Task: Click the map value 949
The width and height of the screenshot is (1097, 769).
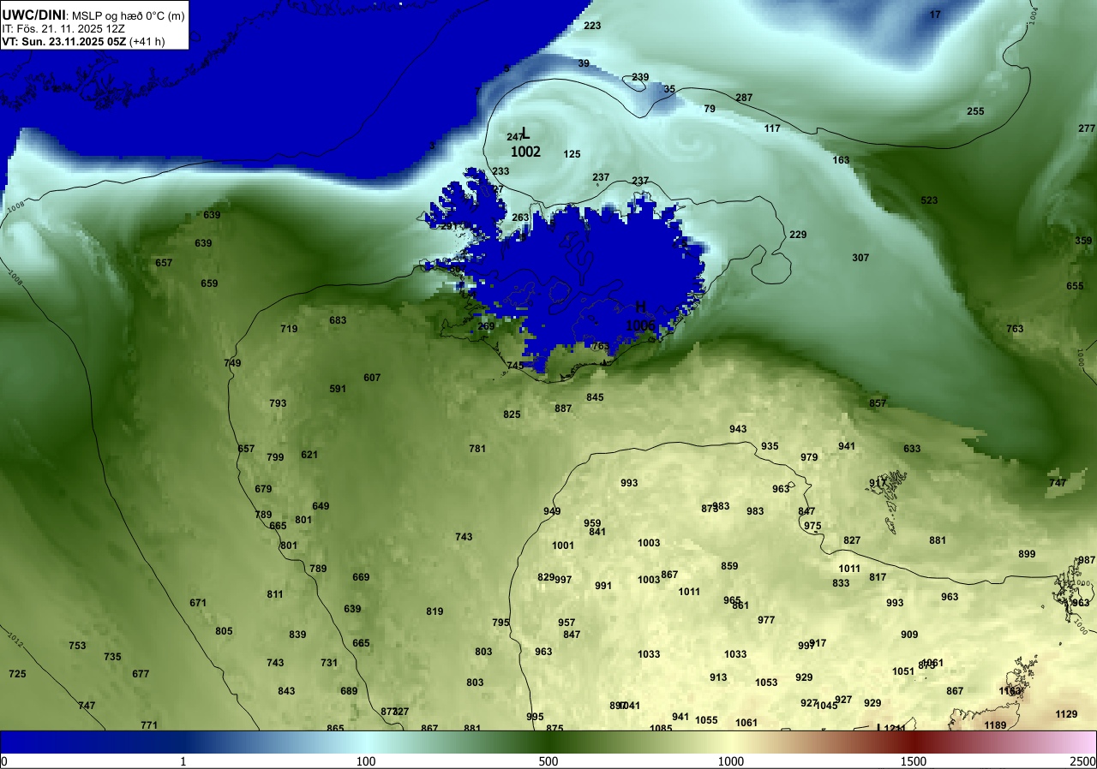Action: (552, 511)
